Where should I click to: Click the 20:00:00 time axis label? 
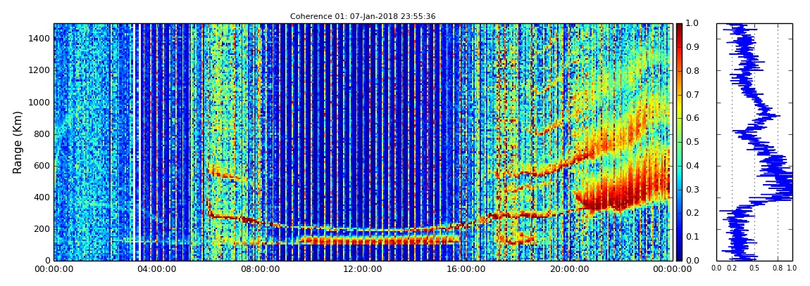568,269
